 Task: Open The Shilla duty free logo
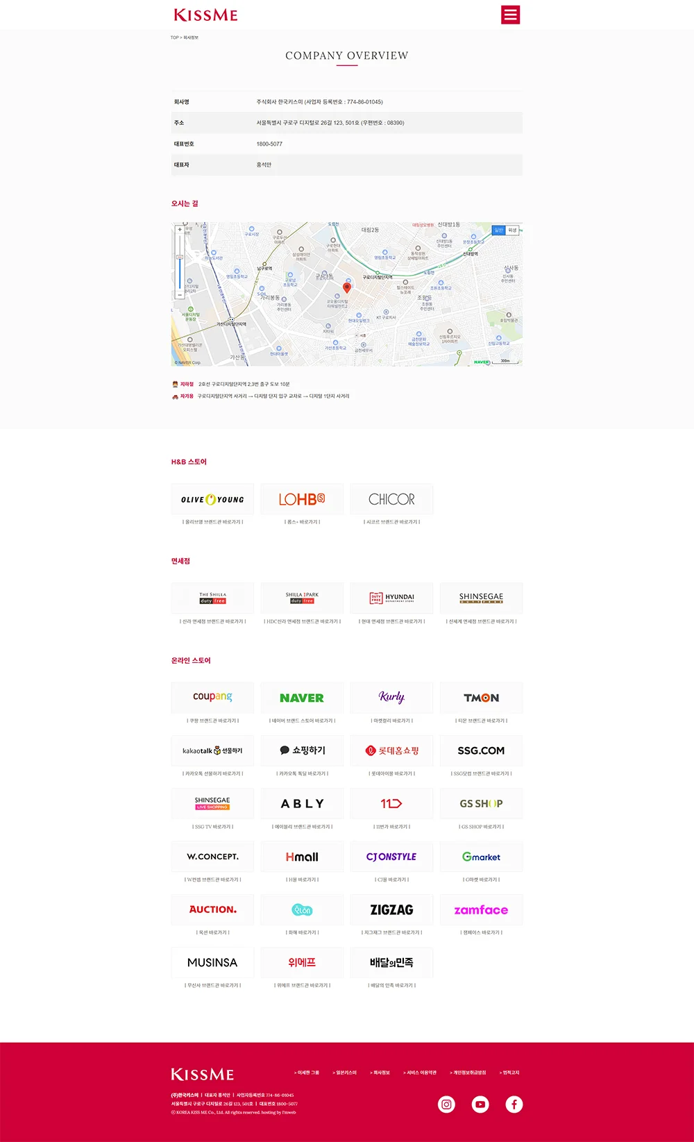point(212,598)
